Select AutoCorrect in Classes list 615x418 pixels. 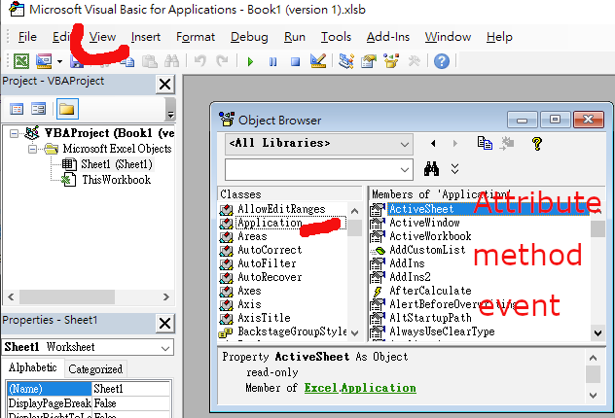tap(270, 250)
